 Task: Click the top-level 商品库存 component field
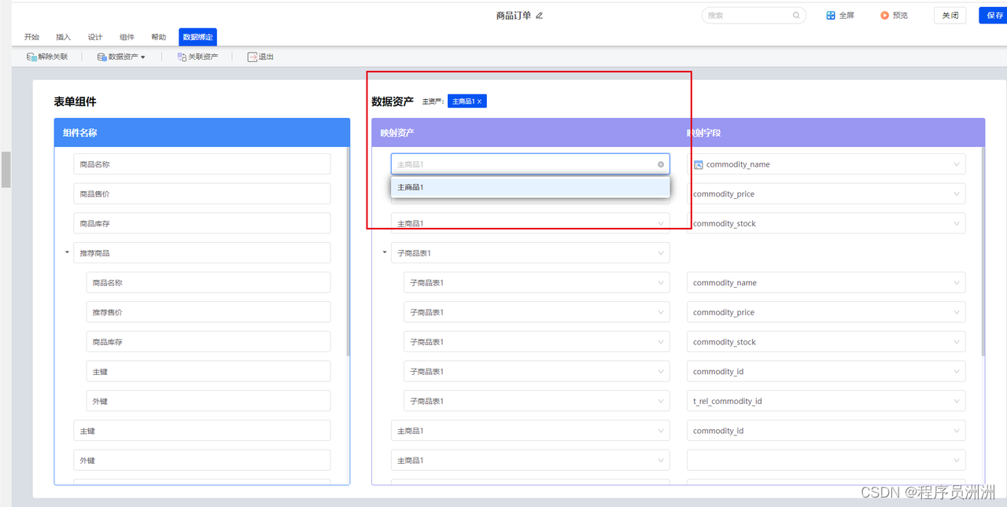tap(201, 223)
